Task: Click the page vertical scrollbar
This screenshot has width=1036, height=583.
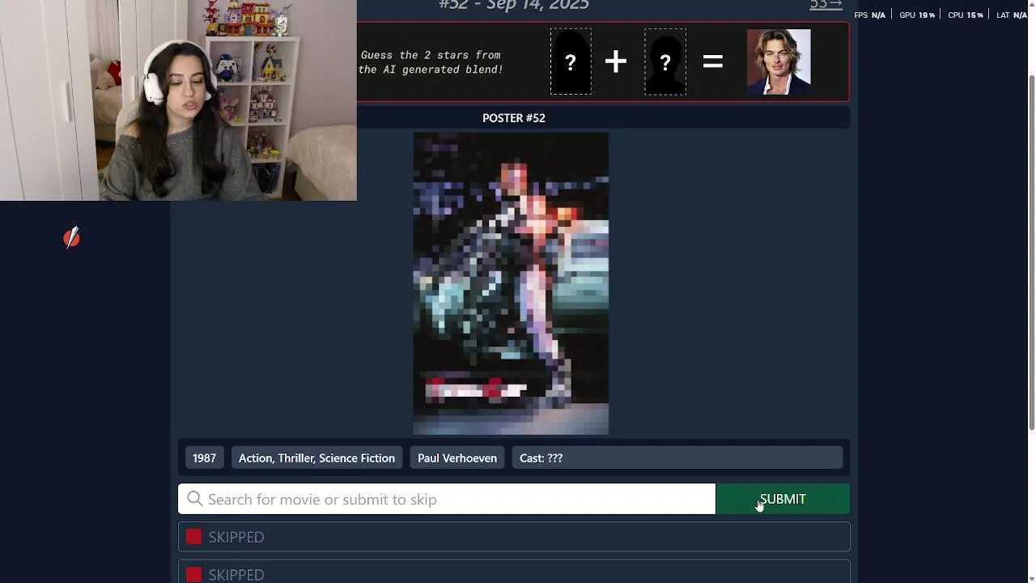Action: (1030, 251)
